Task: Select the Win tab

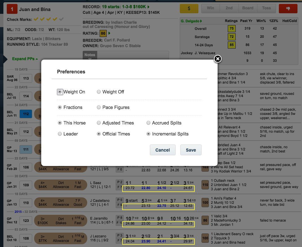Action: point(210,8)
